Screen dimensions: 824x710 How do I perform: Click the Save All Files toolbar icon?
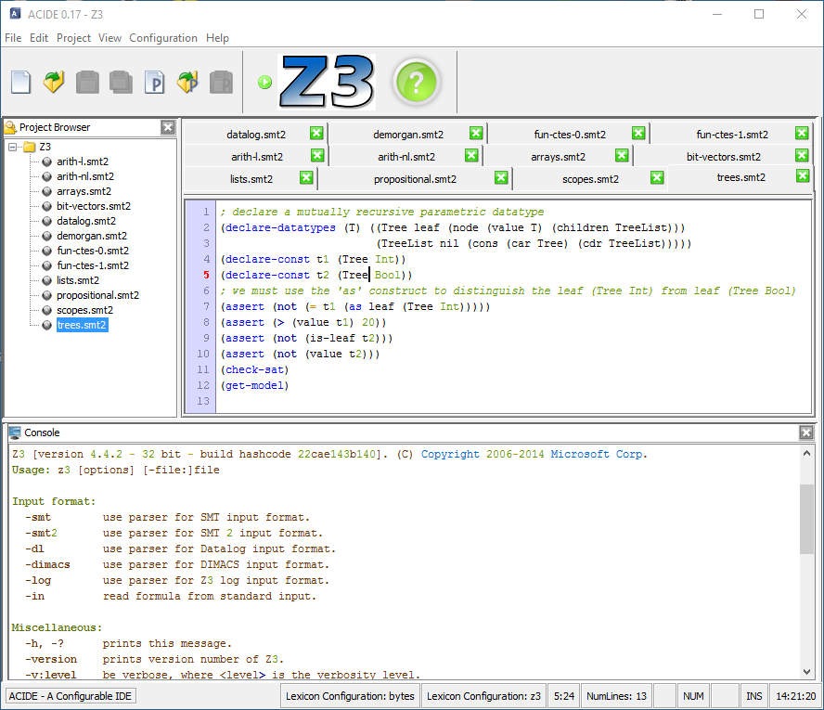coord(121,83)
